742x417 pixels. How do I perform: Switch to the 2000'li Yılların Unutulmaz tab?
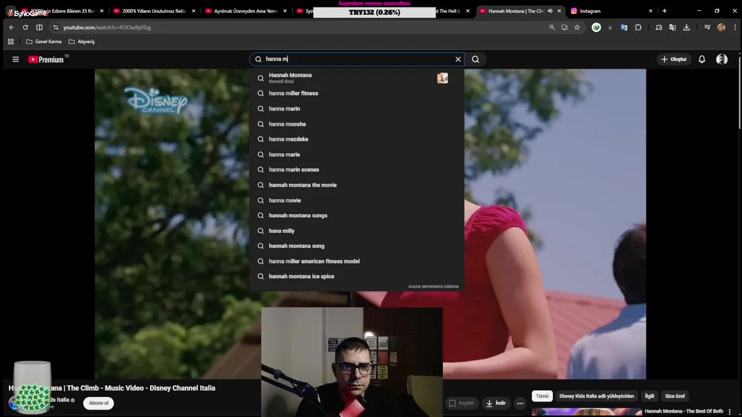[x=154, y=11]
